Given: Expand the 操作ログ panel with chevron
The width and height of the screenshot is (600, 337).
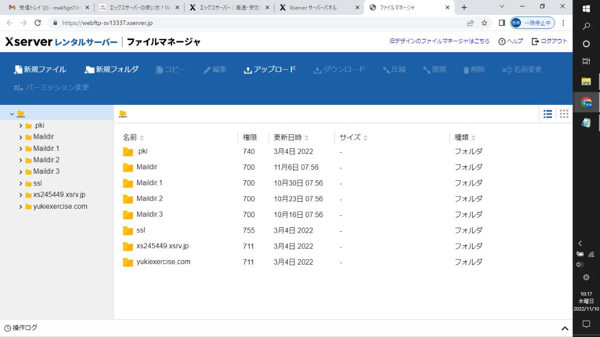Looking at the screenshot, I should coord(565,329).
